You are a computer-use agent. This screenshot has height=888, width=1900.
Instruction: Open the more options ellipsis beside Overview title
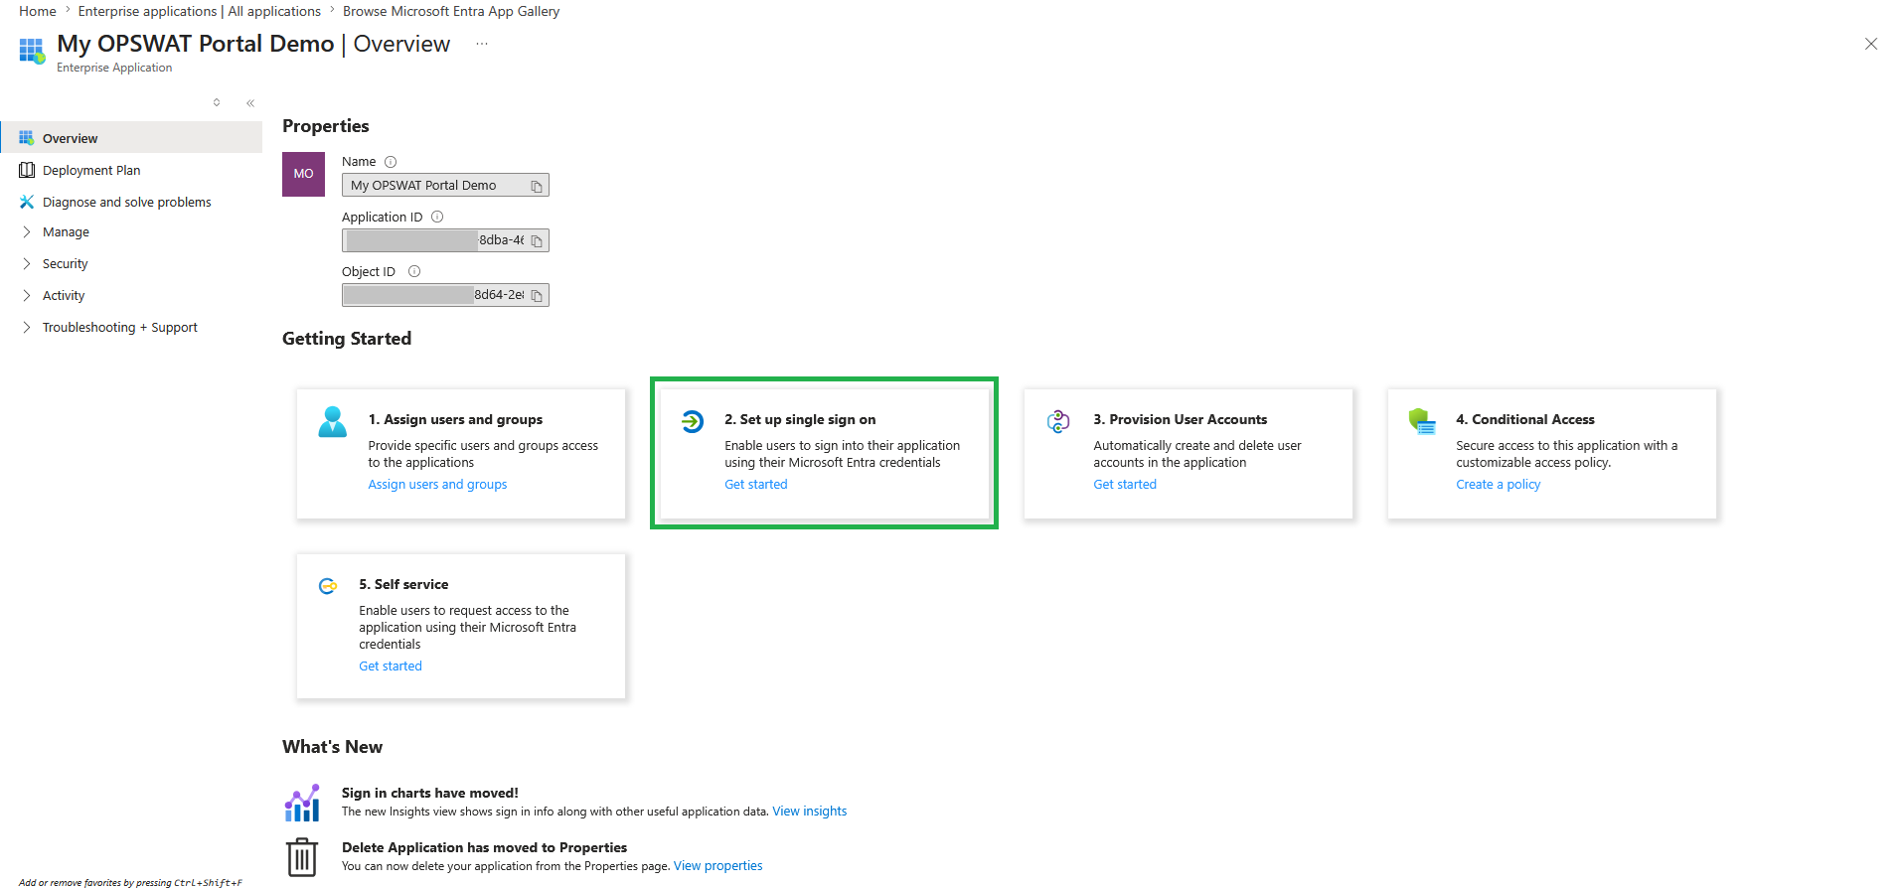482,44
